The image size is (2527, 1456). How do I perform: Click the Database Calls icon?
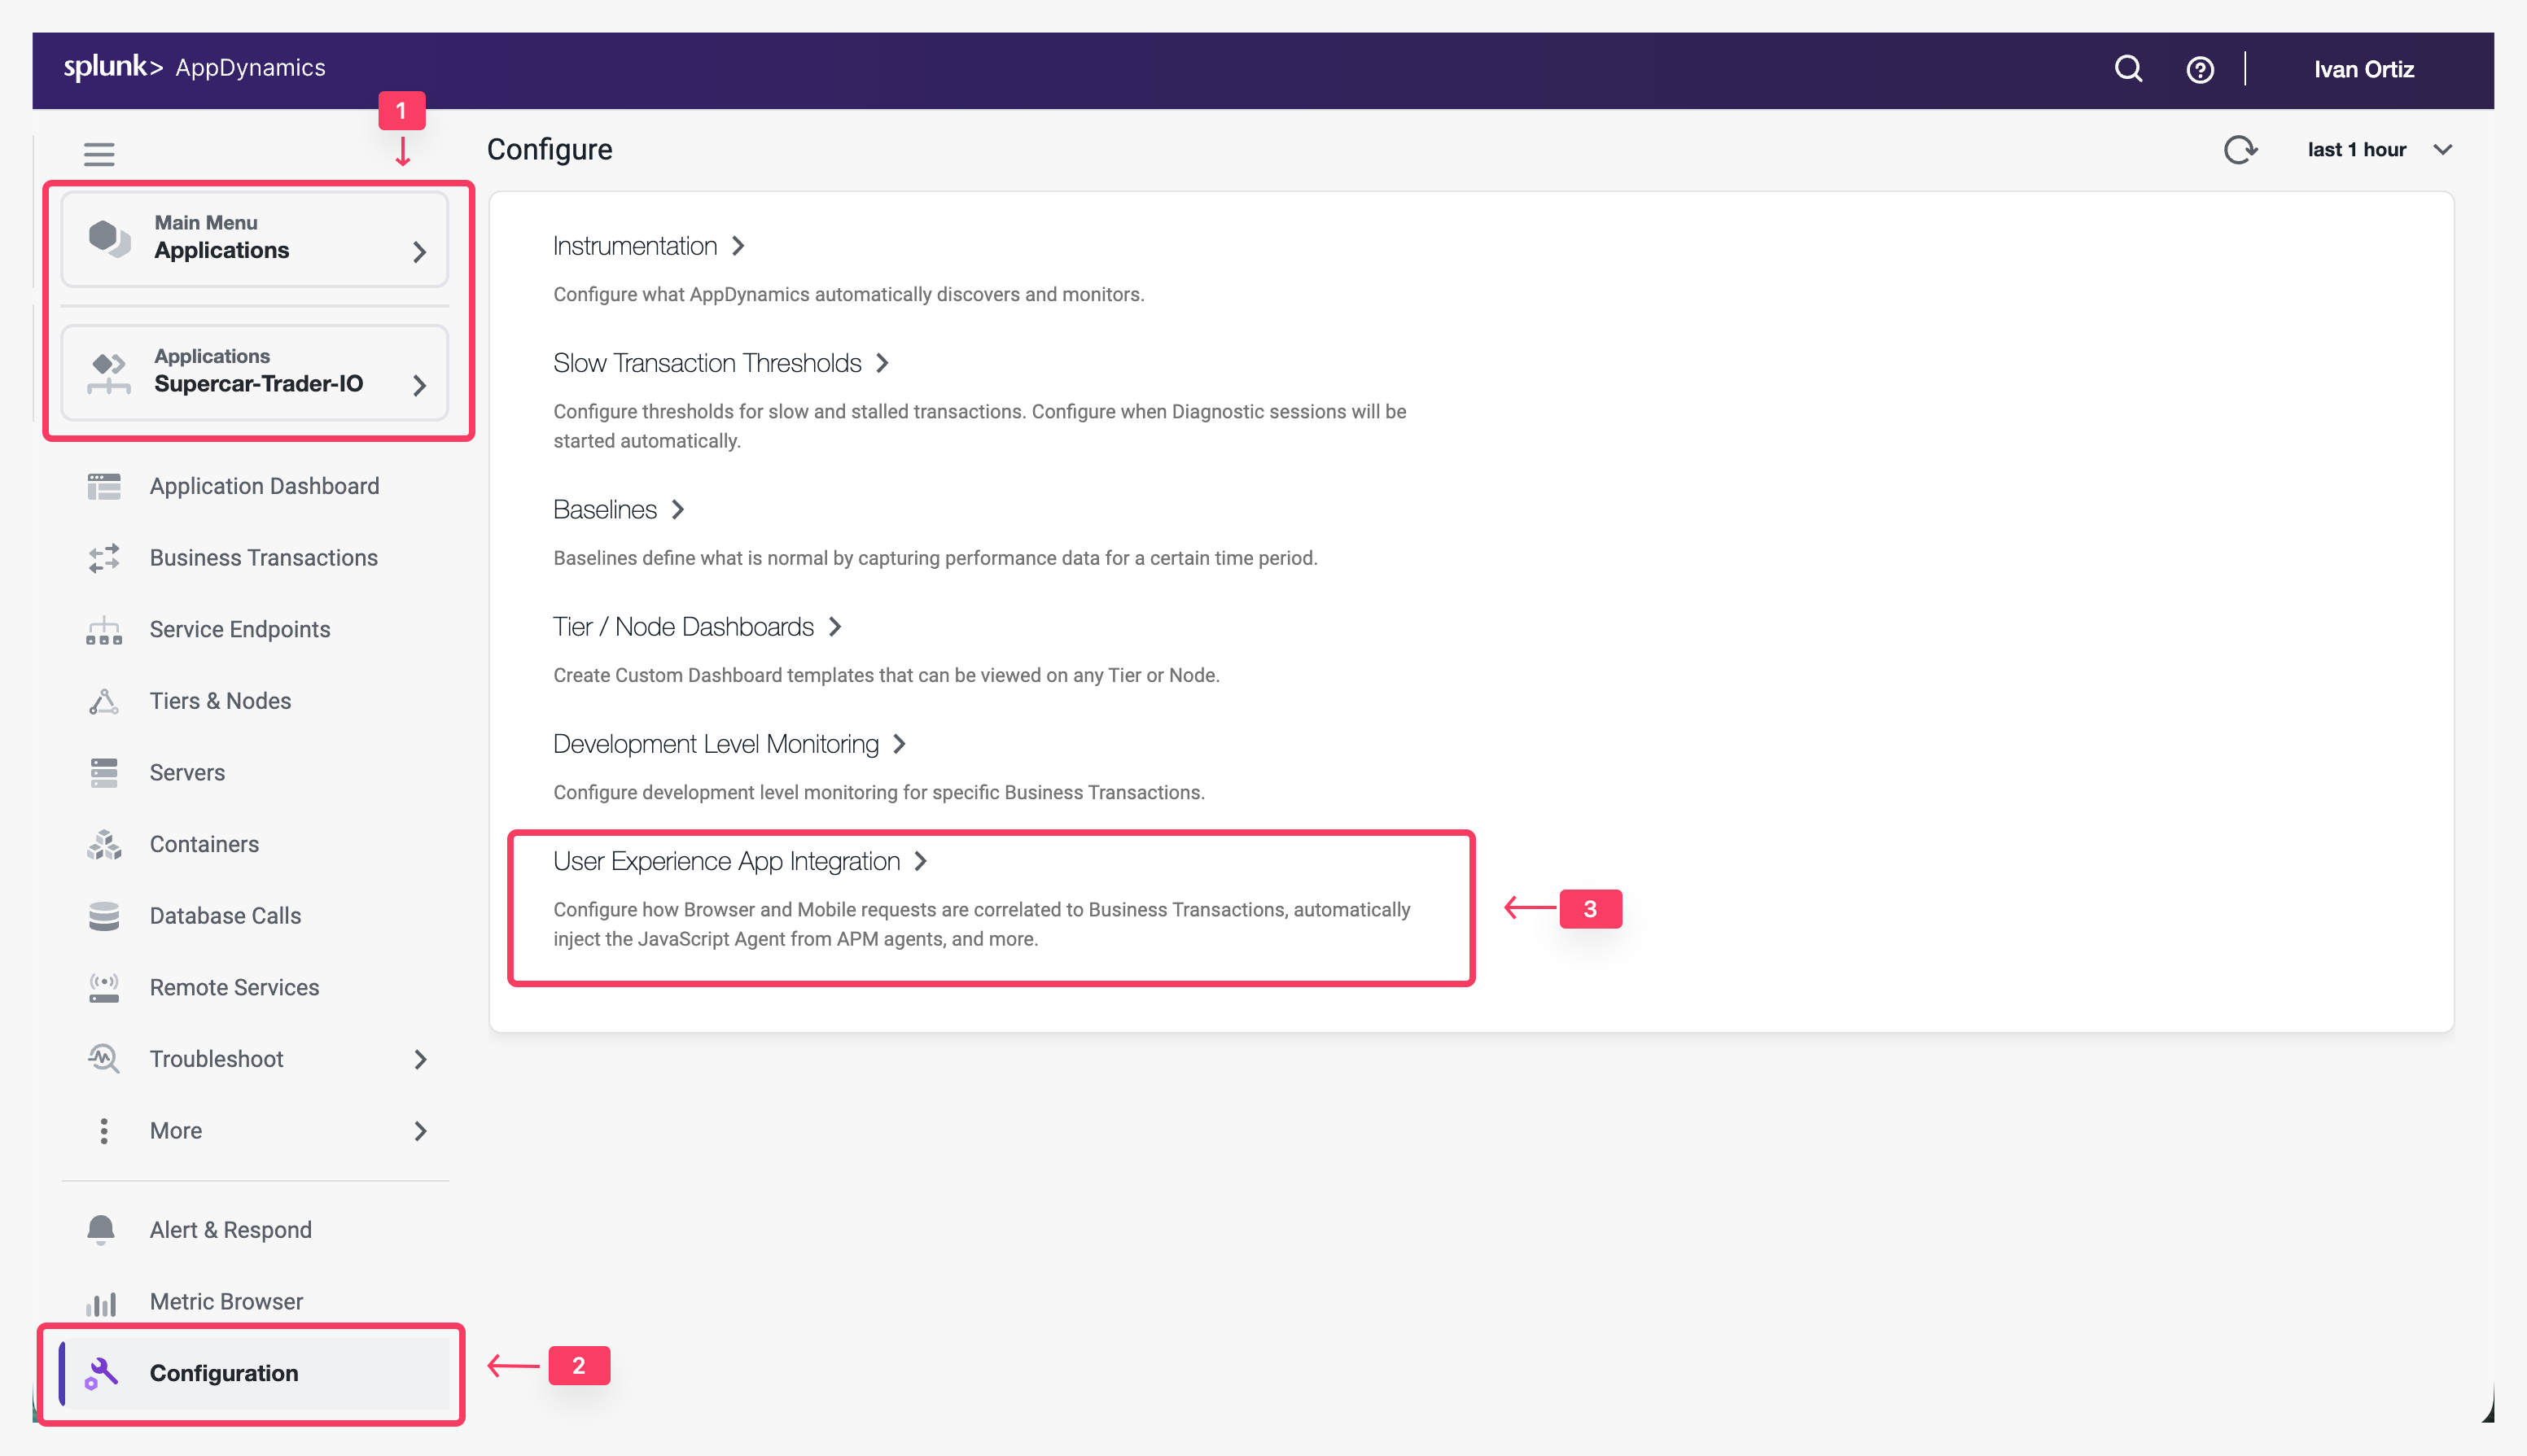pos(104,915)
